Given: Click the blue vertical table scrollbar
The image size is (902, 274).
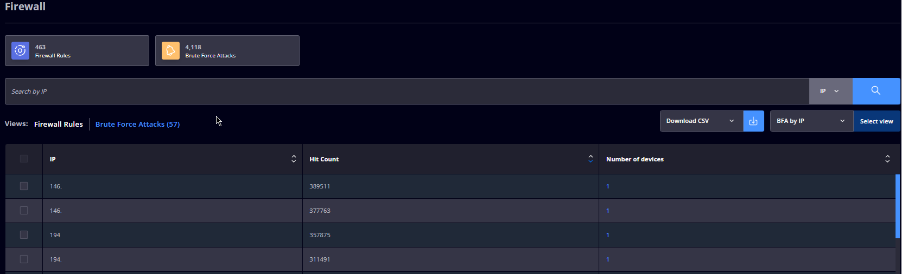Looking at the screenshot, I should [x=898, y=206].
